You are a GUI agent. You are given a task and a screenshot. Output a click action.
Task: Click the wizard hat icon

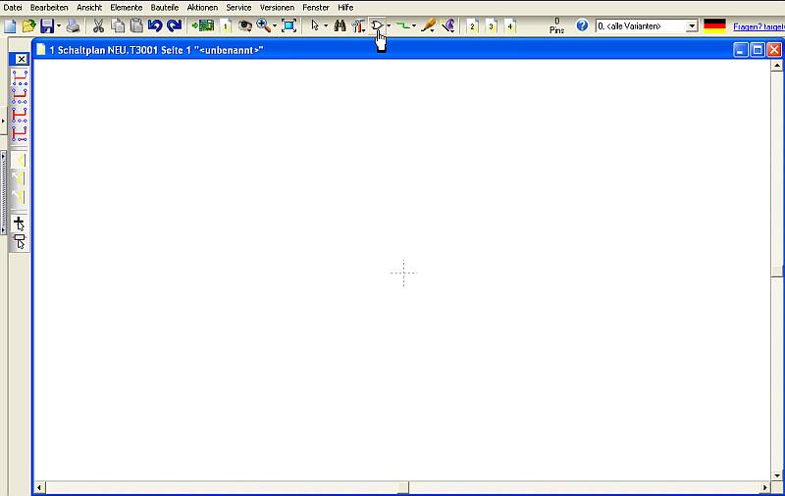point(447,25)
